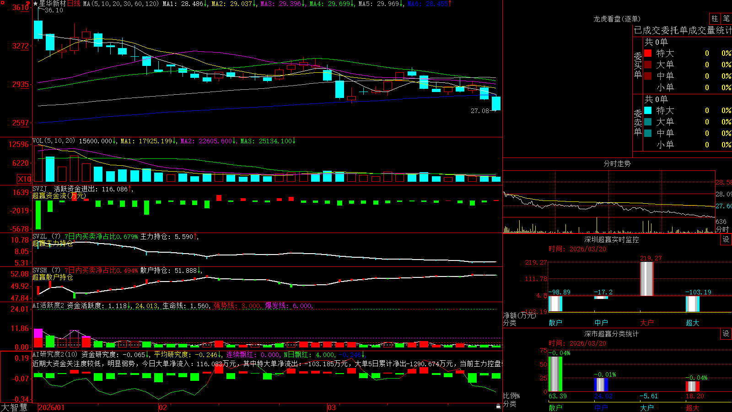
Task: Click the 超赢主力持仓 label
Action: click(x=52, y=243)
